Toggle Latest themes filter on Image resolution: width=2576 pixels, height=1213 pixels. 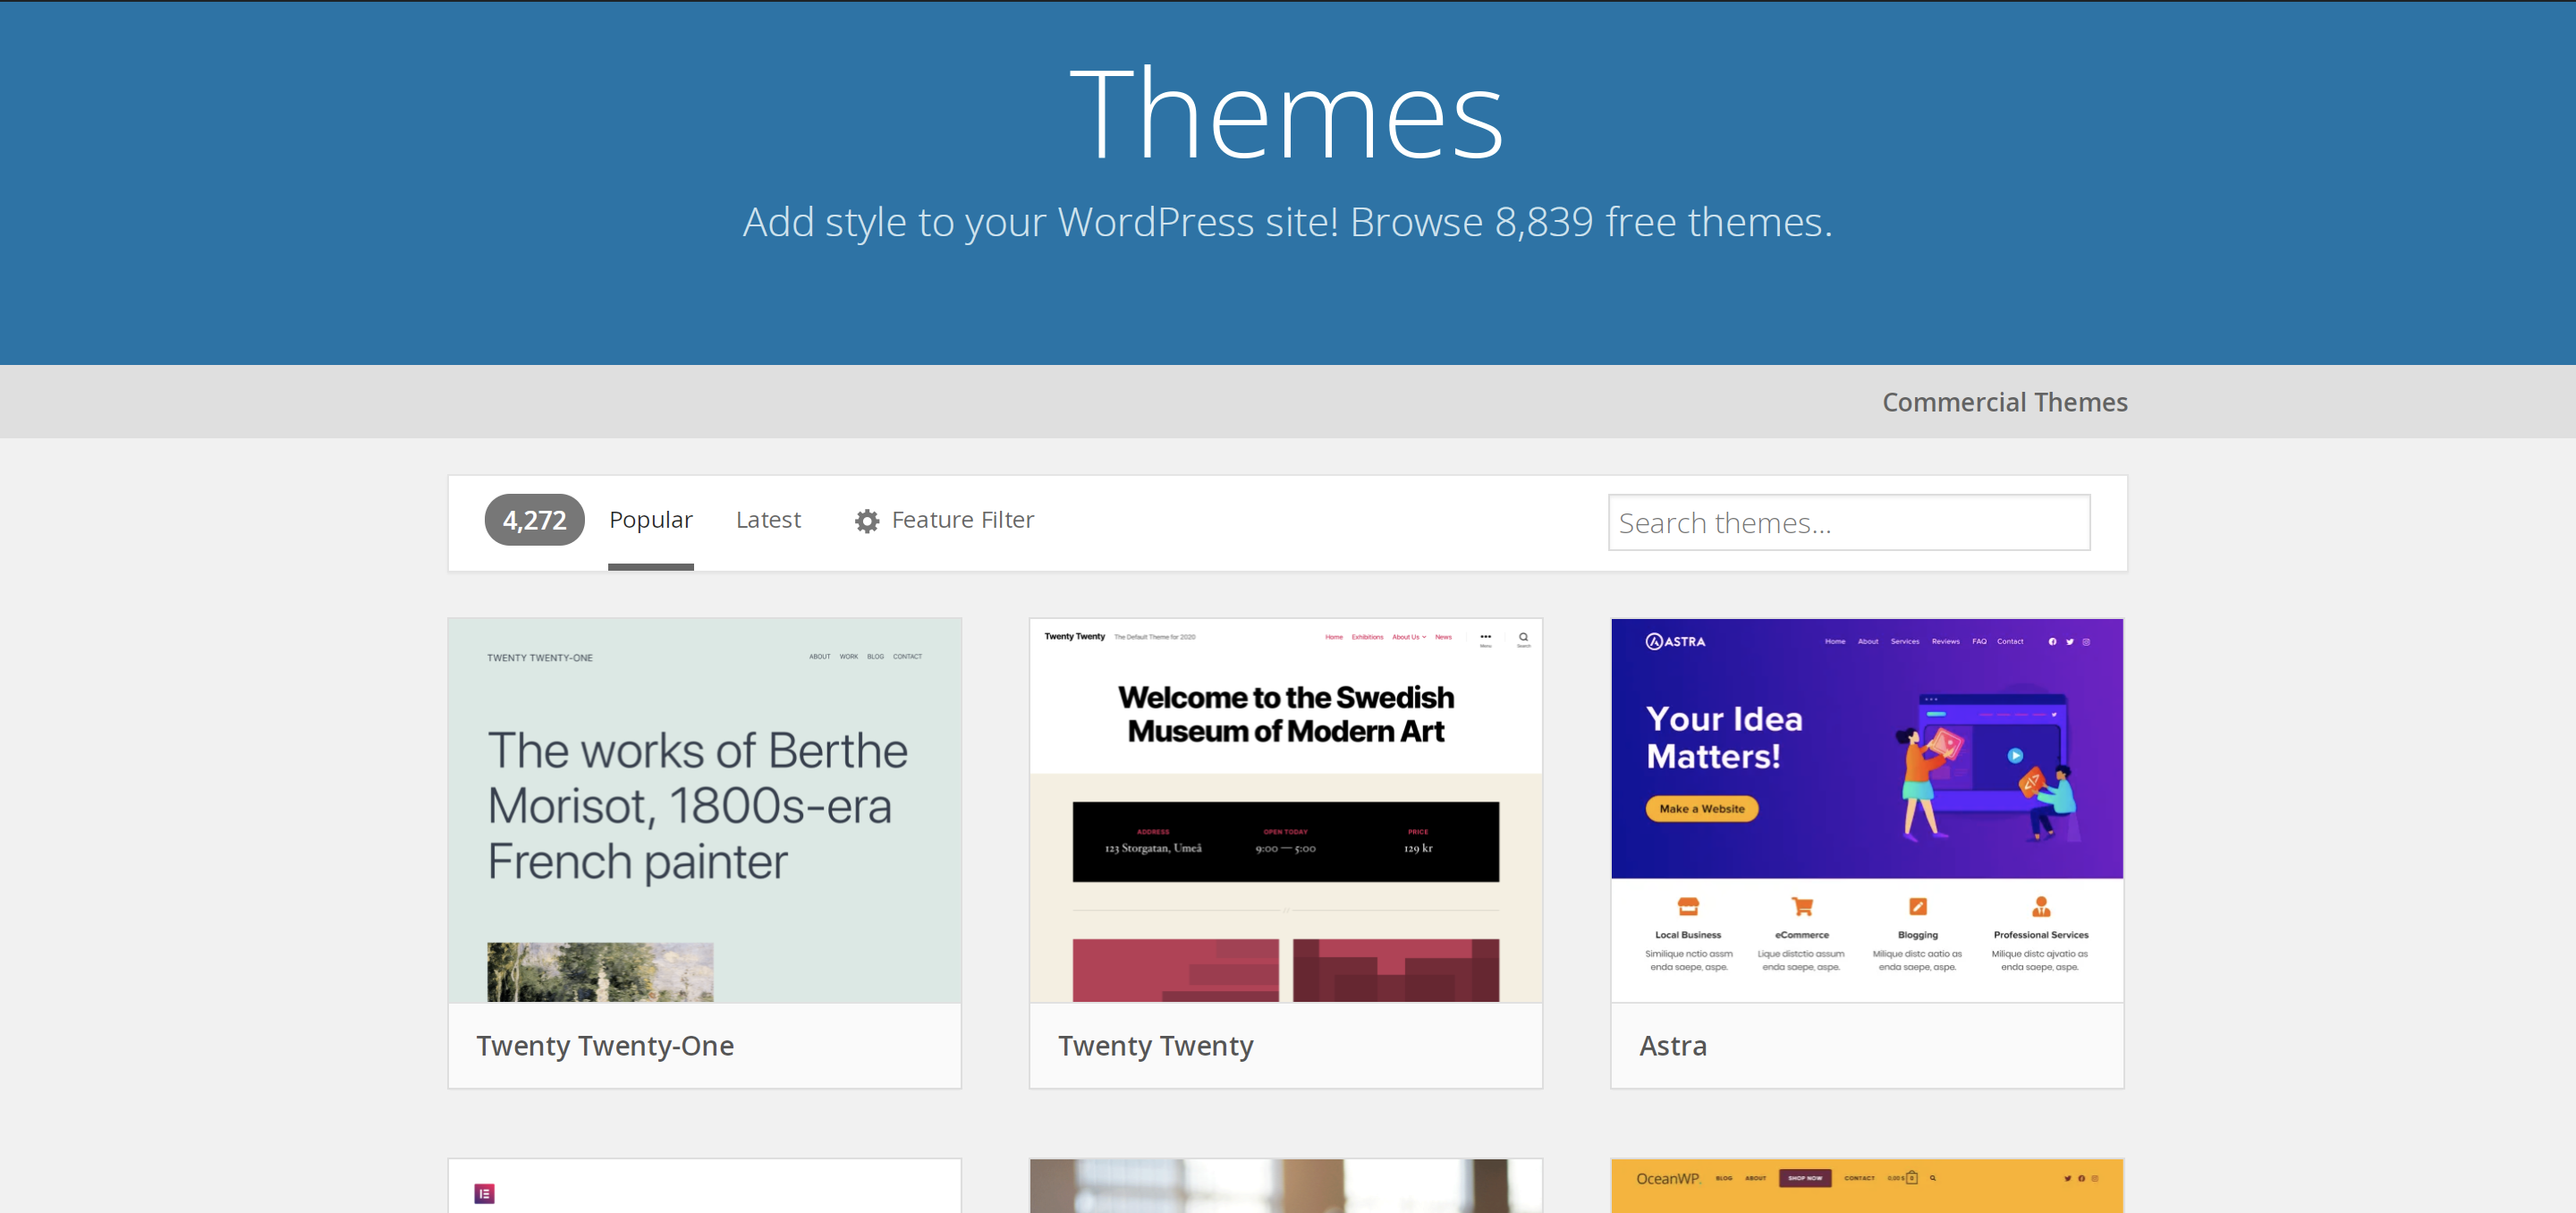pos(767,520)
